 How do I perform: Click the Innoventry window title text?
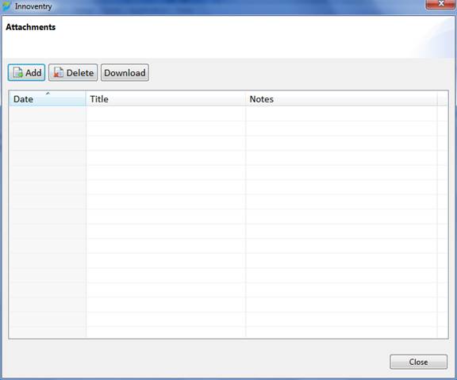point(33,6)
